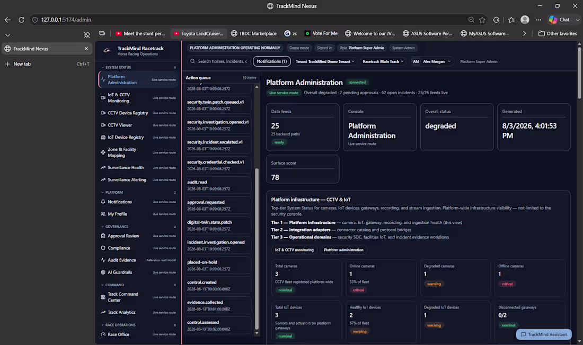The width and height of the screenshot is (583, 345).
Task: Click Action queue scrollbar thumb
Action: pyautogui.click(x=257, y=249)
